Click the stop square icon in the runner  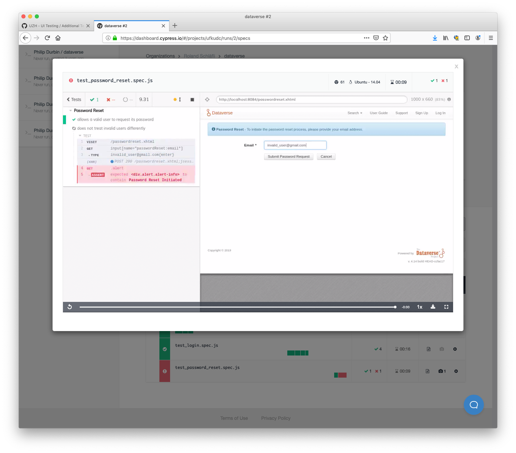click(x=192, y=100)
